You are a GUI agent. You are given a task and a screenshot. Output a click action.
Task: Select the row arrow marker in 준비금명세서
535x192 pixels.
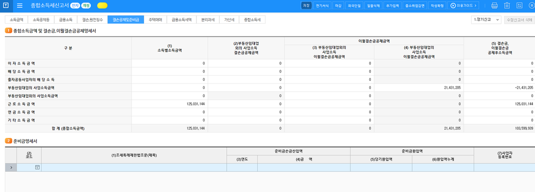coord(11,167)
